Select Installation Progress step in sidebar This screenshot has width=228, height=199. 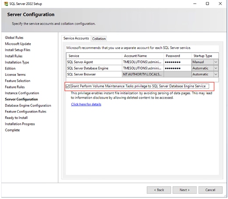(20, 124)
